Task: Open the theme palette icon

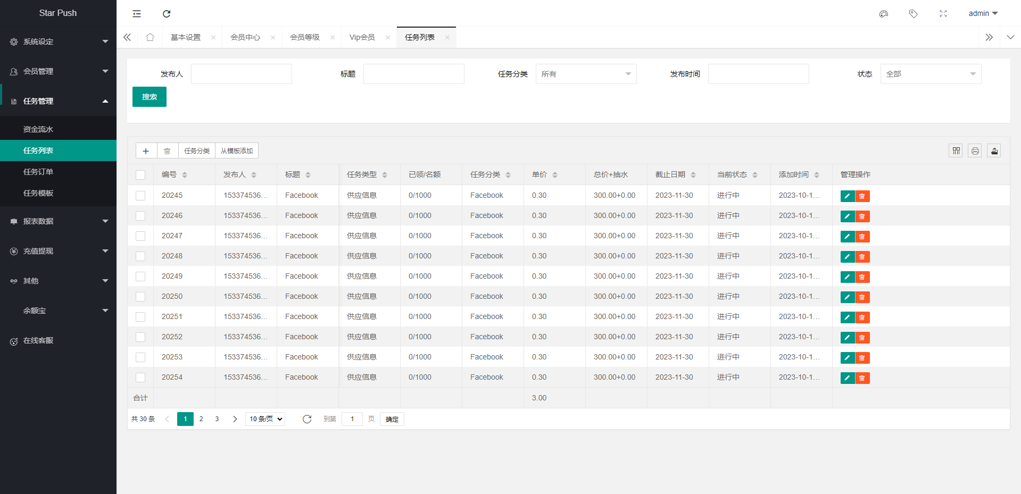Action: pyautogui.click(x=884, y=14)
